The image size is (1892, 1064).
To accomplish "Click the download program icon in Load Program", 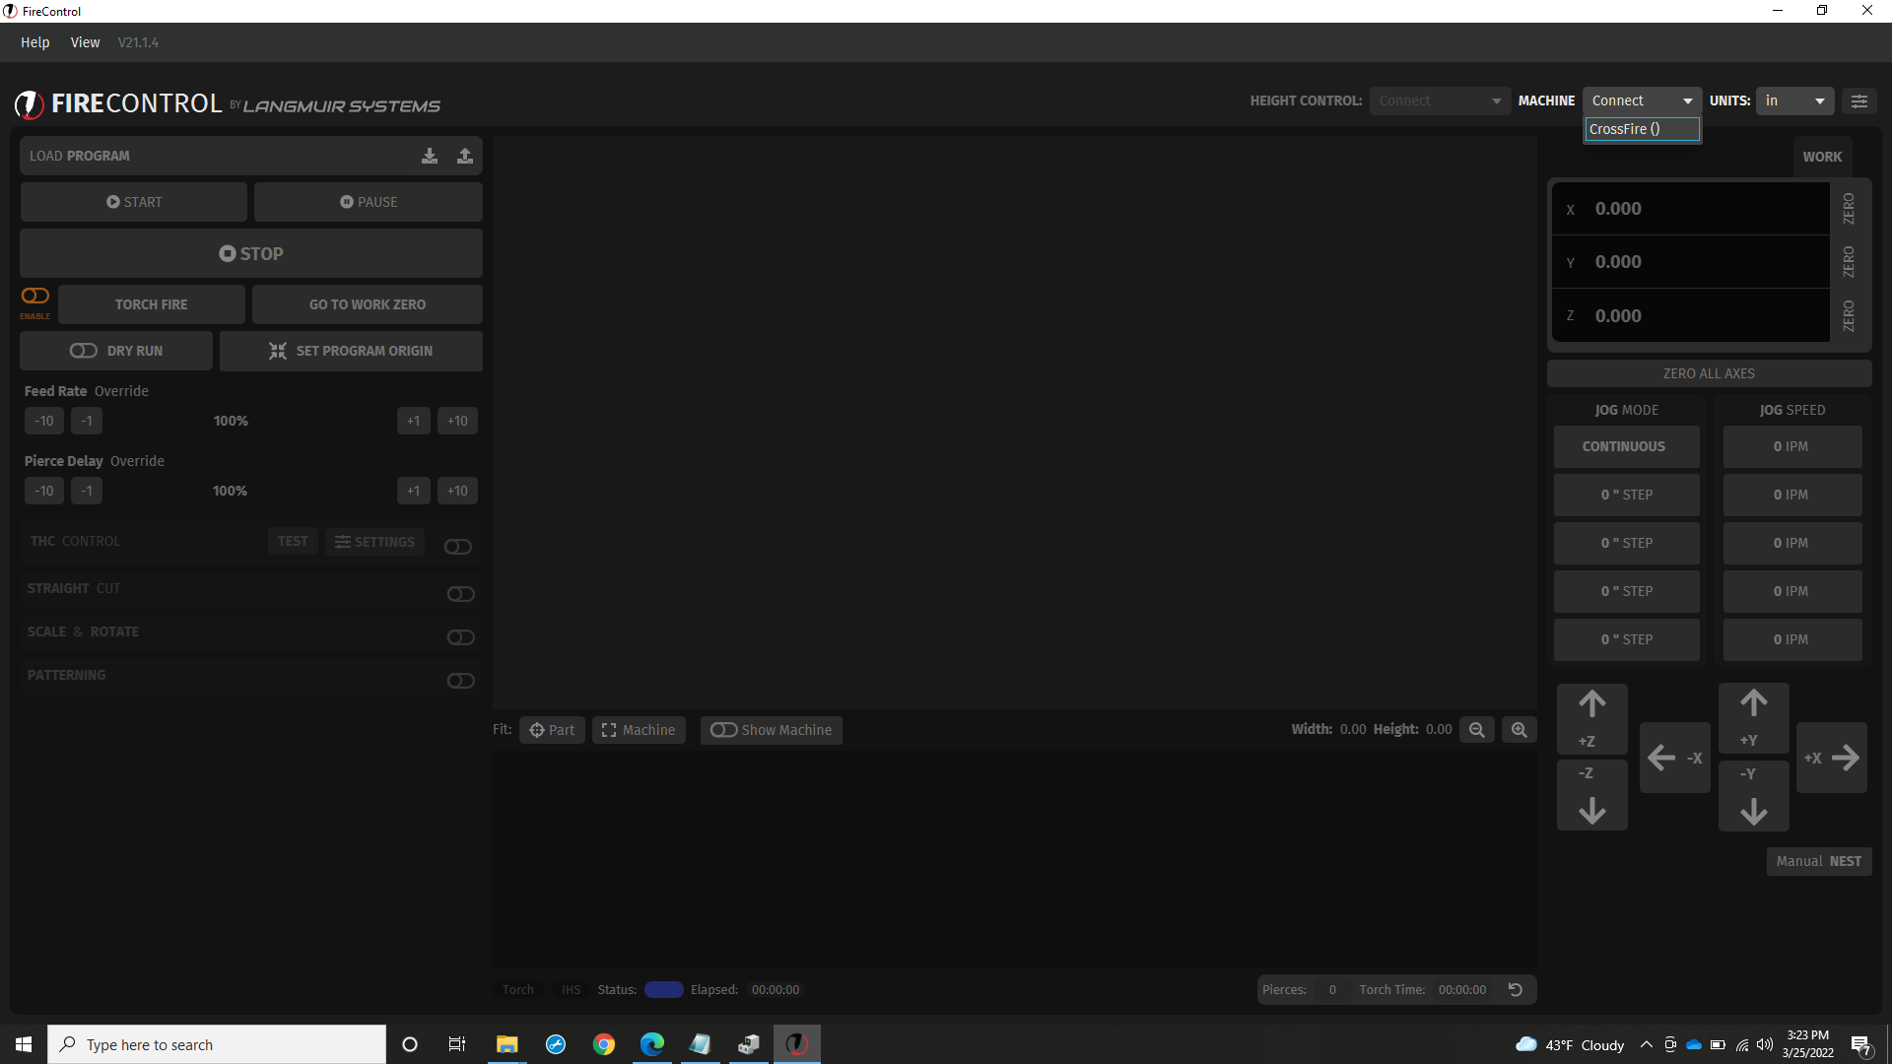I will (x=430, y=156).
